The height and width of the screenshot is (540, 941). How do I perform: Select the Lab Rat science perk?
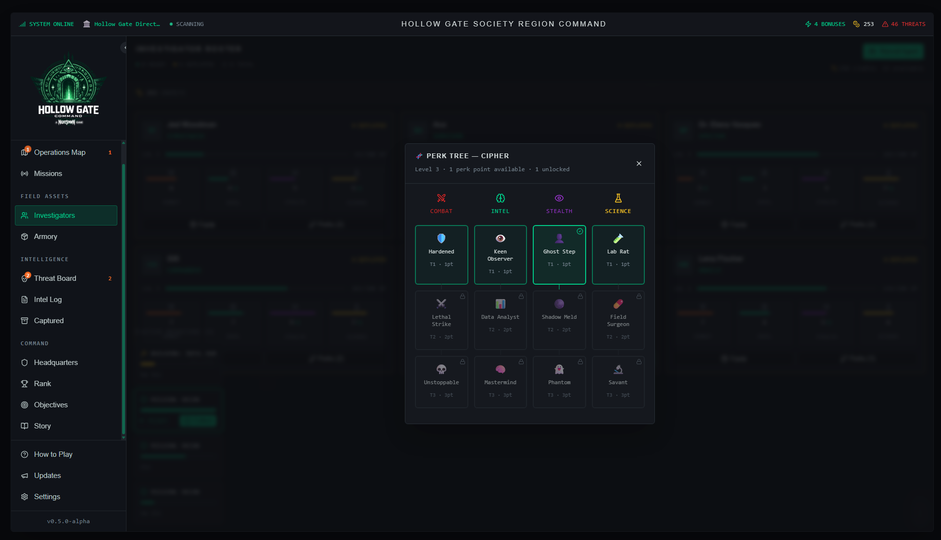[x=618, y=255]
